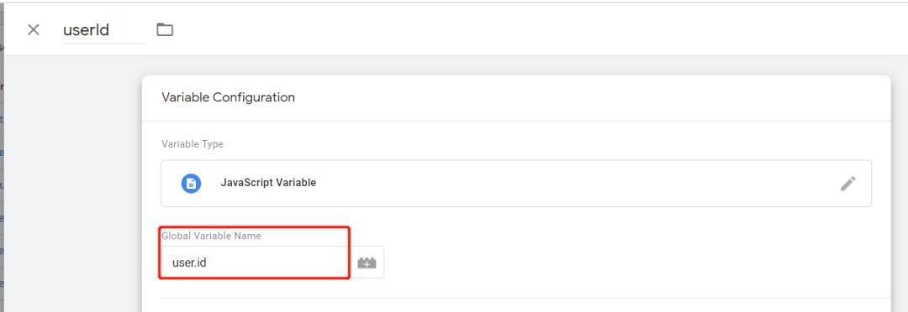This screenshot has height=312, width=908.
Task: Click the topmost cut-off blue link at left edge
Action: [2, 120]
